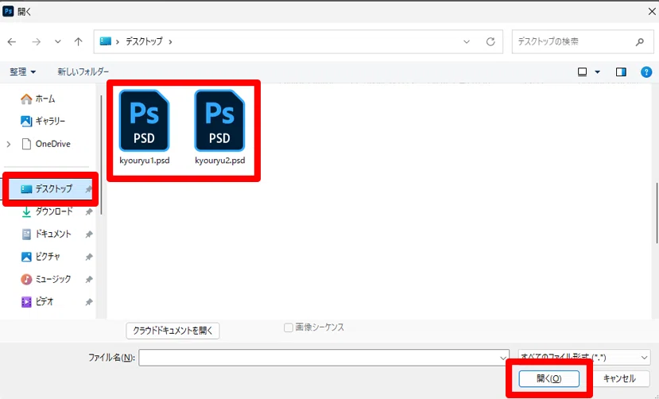Click the キャンセル button
659x399 pixels.
tap(619, 378)
